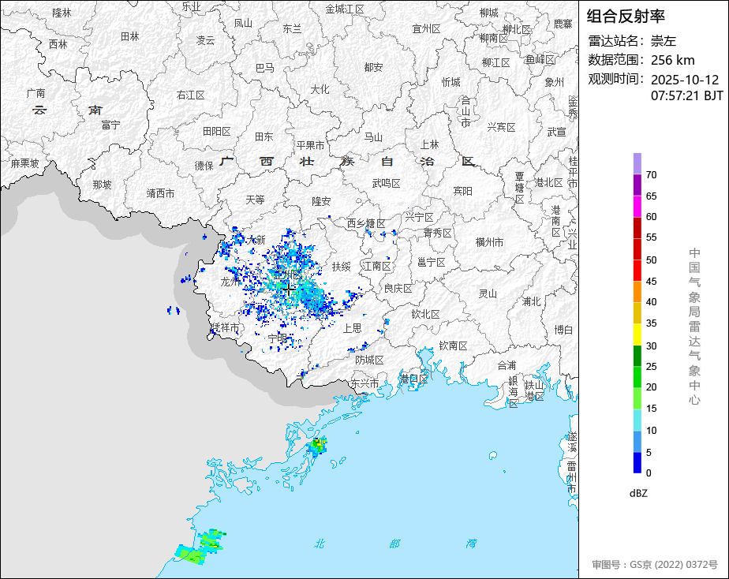Viewport: 729px width, 579px height.
Task: Choose the bright red 45–50 dBZ swatch
Action: tap(637, 271)
